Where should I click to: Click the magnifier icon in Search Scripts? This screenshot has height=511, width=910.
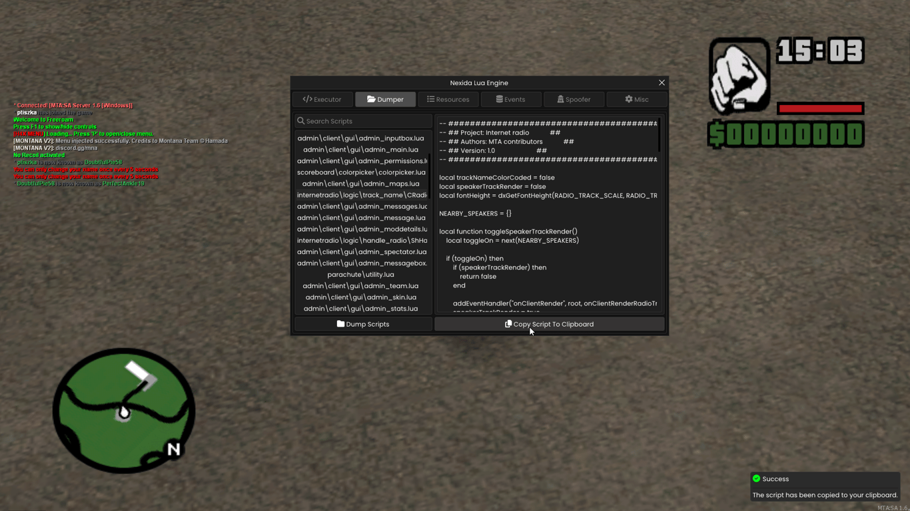(300, 121)
